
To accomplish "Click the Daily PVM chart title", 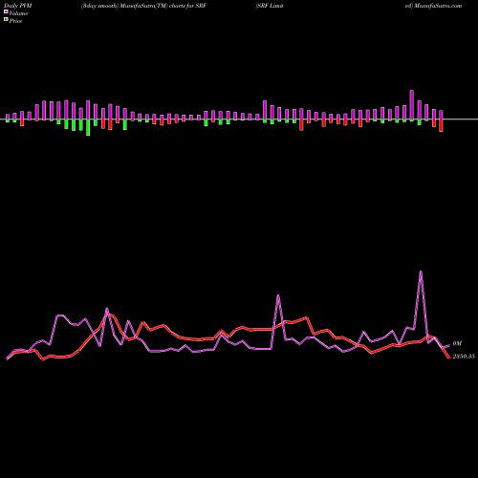I will [x=18, y=6].
